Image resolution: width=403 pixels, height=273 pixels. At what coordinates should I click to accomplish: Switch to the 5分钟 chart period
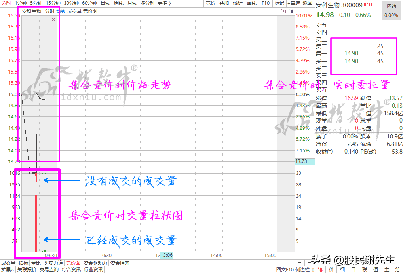[x=36, y=3]
